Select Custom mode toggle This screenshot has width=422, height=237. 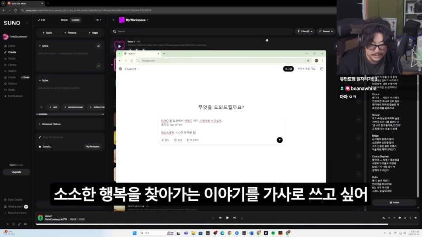tap(76, 20)
